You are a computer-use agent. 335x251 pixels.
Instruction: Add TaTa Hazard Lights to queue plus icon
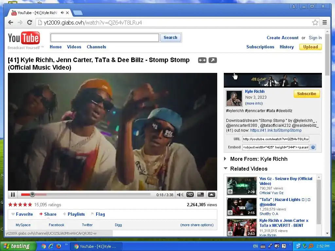(230, 212)
